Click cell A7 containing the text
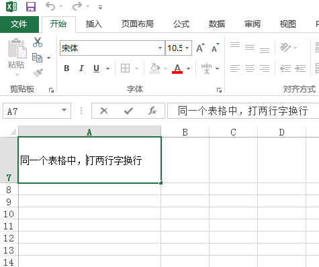The width and height of the screenshot is (319, 267). coord(89,160)
